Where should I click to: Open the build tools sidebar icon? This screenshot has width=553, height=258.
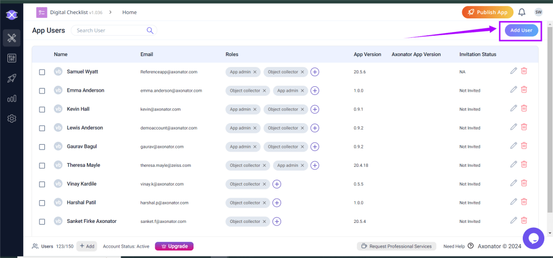pyautogui.click(x=12, y=38)
